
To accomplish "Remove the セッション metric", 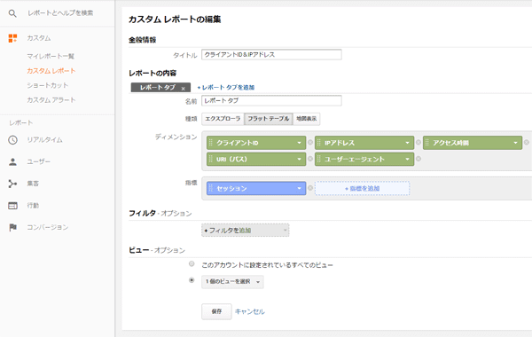I will coord(310,188).
